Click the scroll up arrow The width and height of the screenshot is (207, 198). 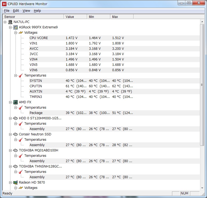click(202, 22)
